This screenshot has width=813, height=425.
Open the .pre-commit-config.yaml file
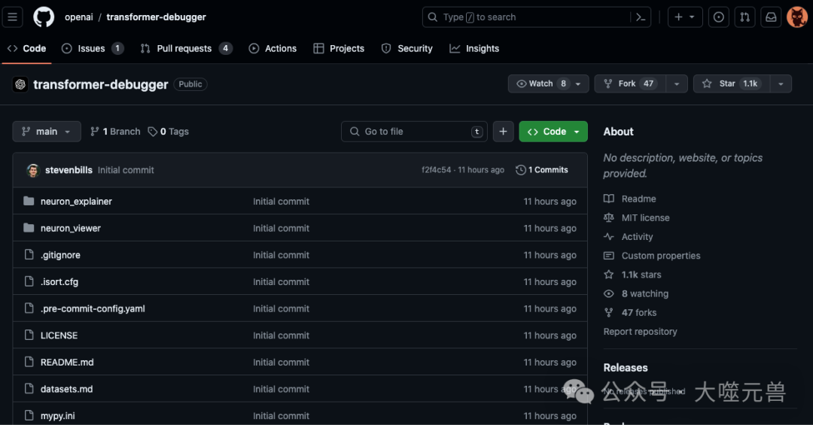tap(93, 308)
